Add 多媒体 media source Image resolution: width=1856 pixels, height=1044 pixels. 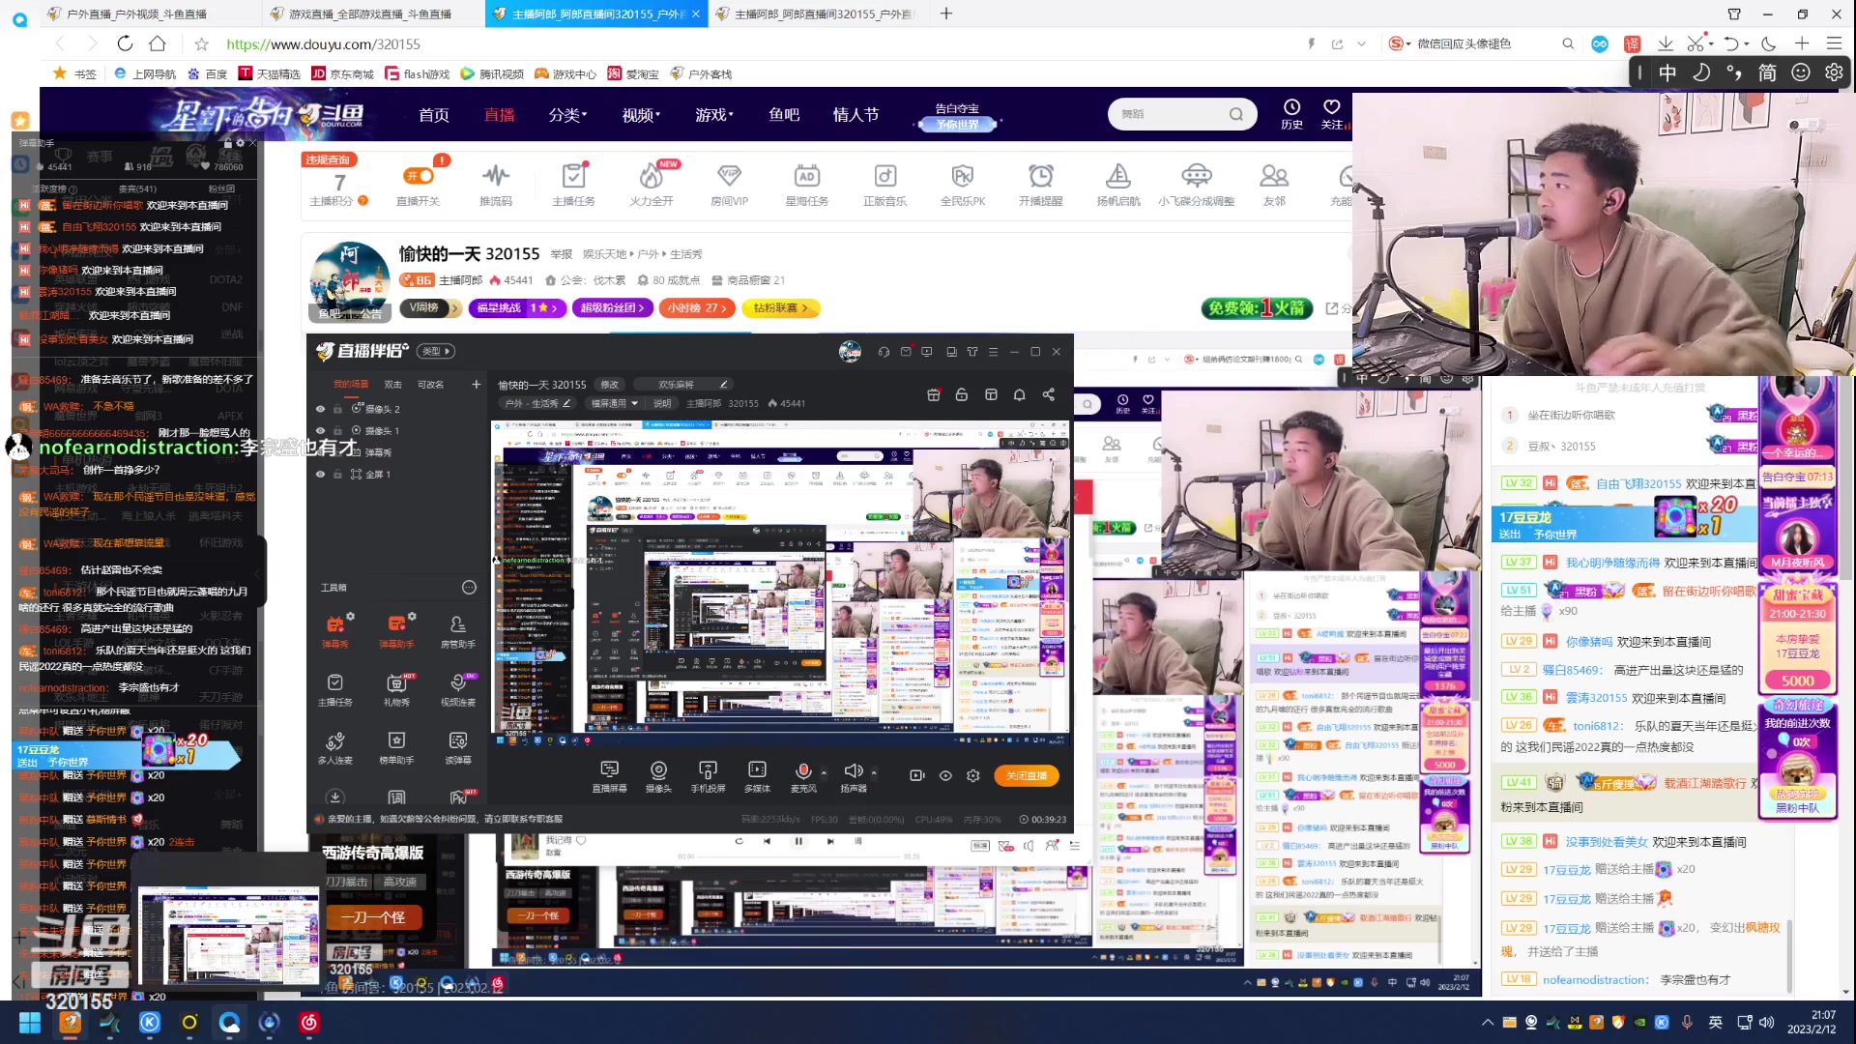pos(757,776)
